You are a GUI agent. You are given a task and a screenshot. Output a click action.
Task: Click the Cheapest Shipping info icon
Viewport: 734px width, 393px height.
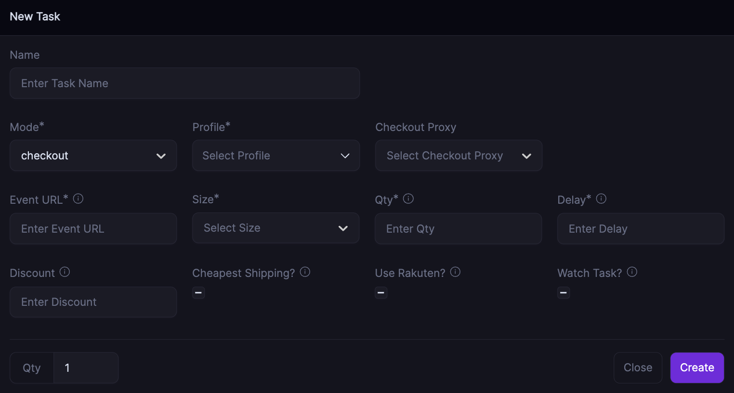point(305,272)
